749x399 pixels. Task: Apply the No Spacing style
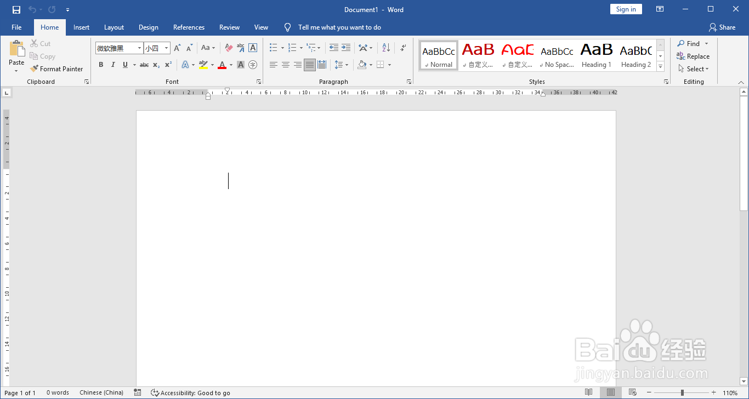click(557, 55)
